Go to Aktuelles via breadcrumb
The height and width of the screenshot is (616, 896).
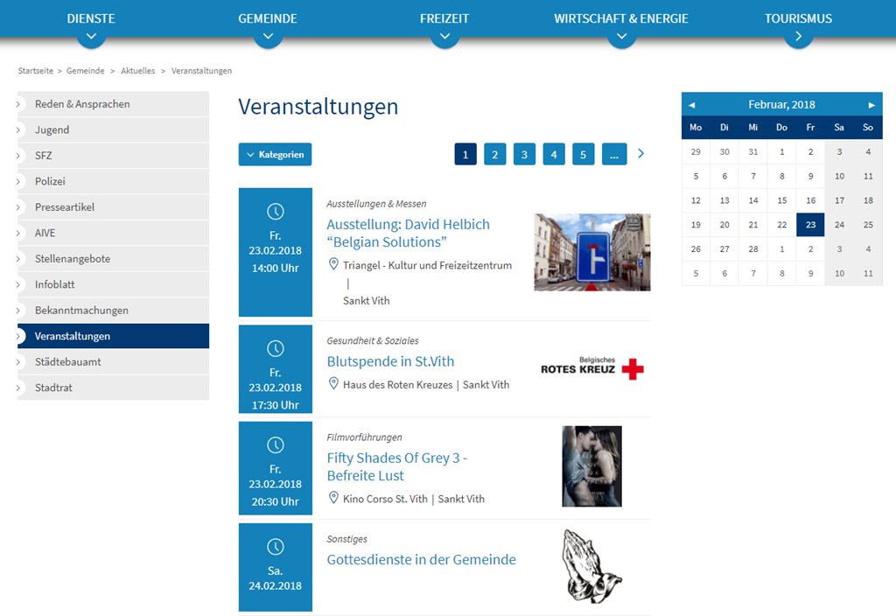click(137, 71)
